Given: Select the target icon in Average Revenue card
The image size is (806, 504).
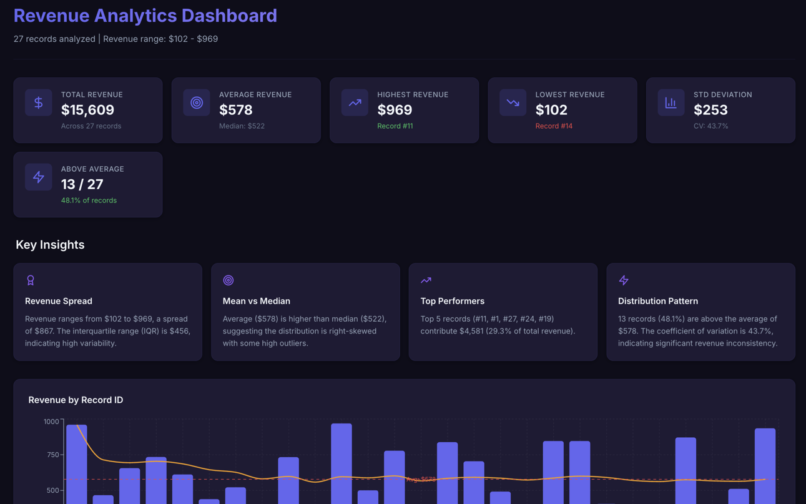Looking at the screenshot, I should click(x=197, y=102).
